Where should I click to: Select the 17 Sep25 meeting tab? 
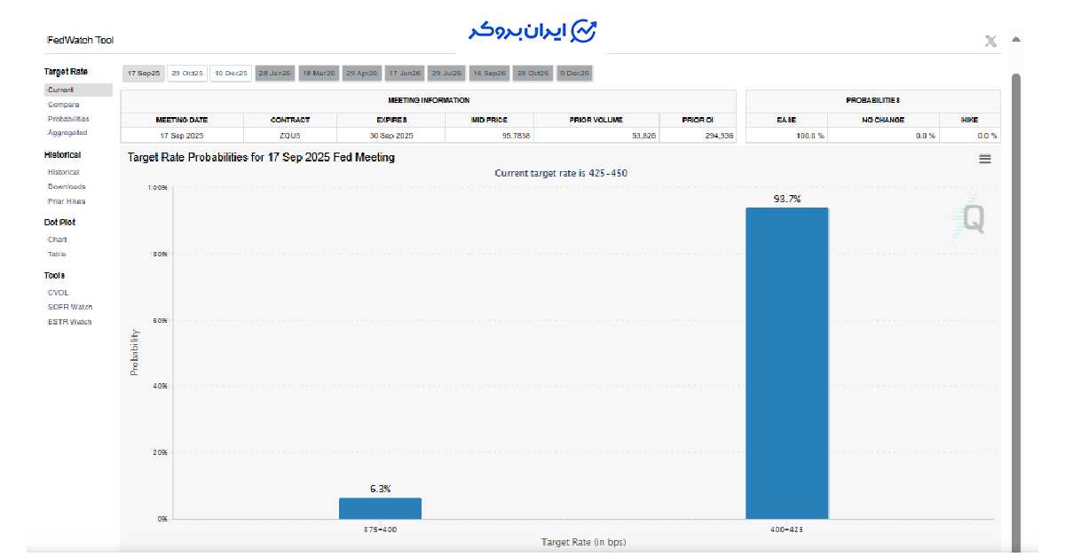pyautogui.click(x=143, y=74)
